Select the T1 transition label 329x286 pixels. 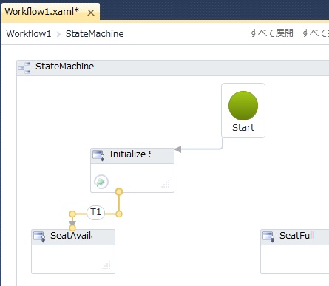tap(95, 212)
